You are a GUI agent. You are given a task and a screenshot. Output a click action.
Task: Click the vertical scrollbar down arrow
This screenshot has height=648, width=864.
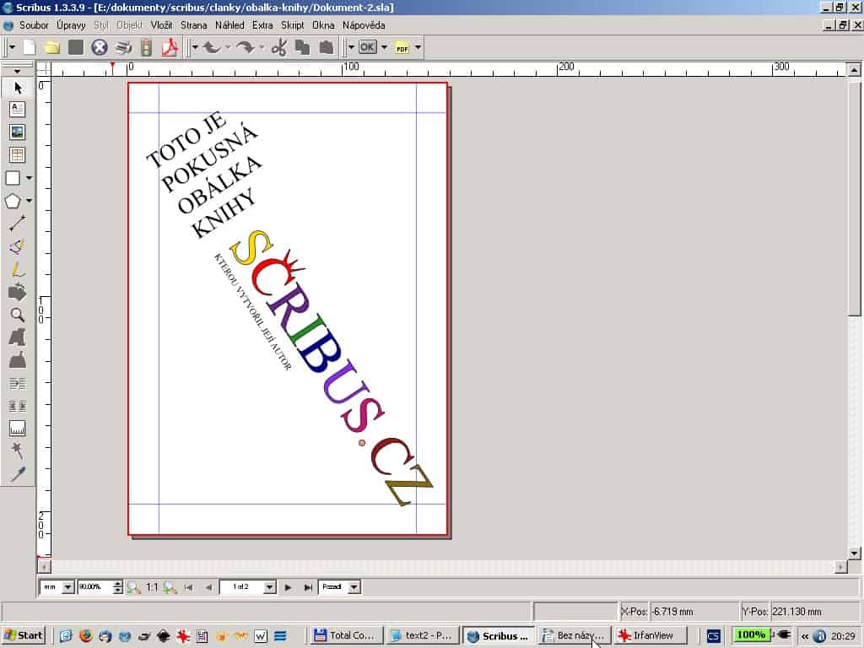click(x=854, y=553)
